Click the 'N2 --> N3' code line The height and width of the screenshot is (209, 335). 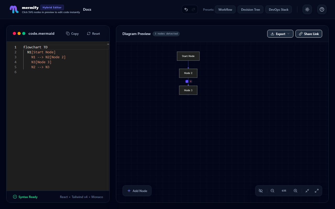pos(40,67)
